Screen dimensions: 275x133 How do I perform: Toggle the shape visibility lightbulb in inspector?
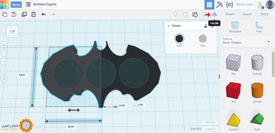click(x=212, y=27)
